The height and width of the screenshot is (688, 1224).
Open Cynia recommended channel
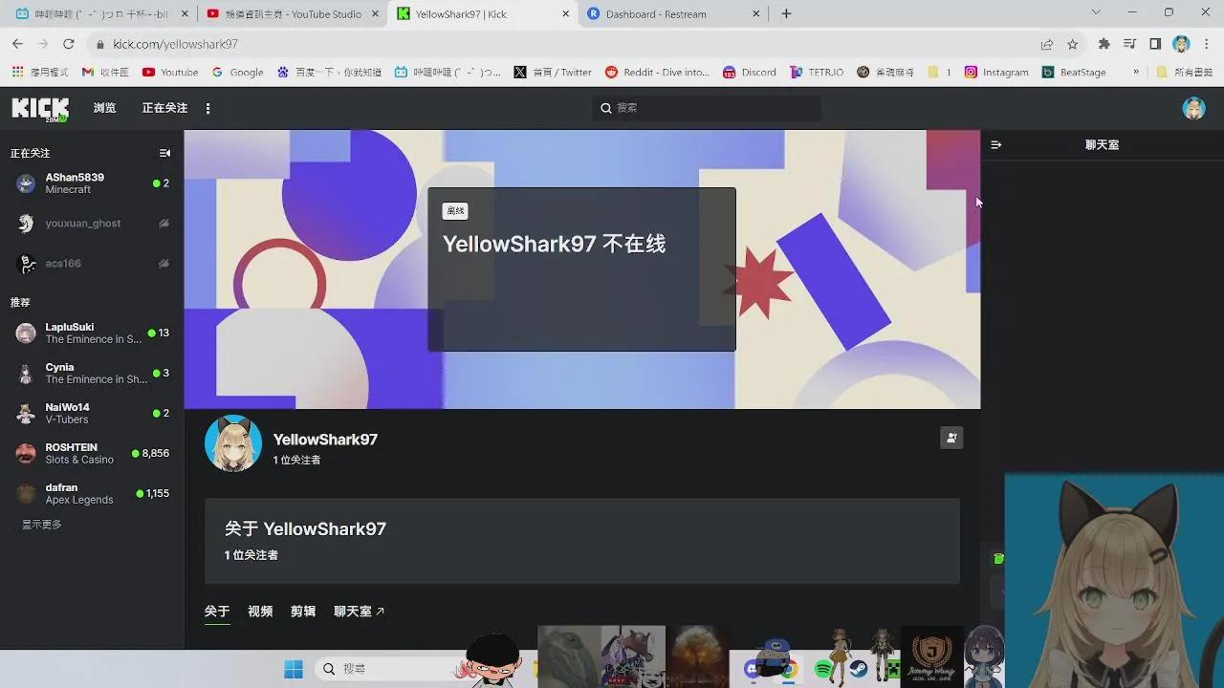(92, 373)
